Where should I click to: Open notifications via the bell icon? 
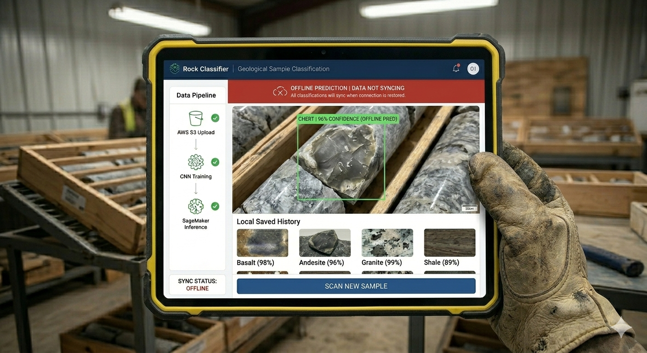(455, 68)
